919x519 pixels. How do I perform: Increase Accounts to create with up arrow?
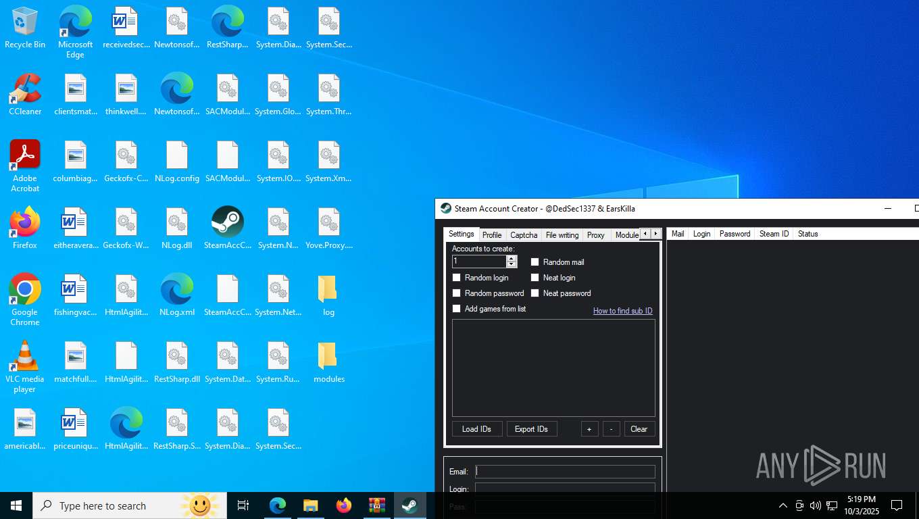pos(512,258)
